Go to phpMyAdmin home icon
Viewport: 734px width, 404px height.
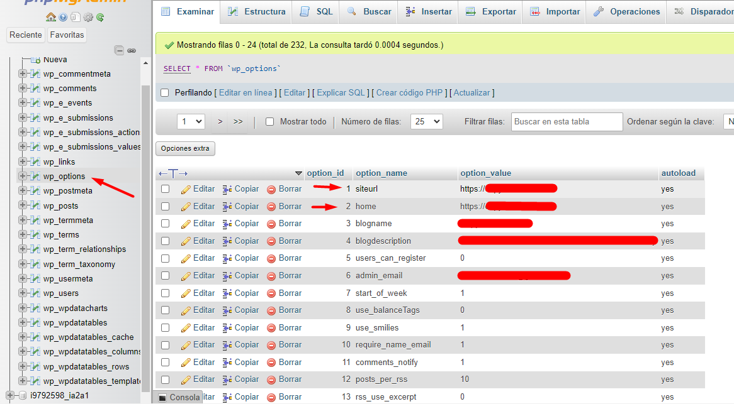click(51, 18)
